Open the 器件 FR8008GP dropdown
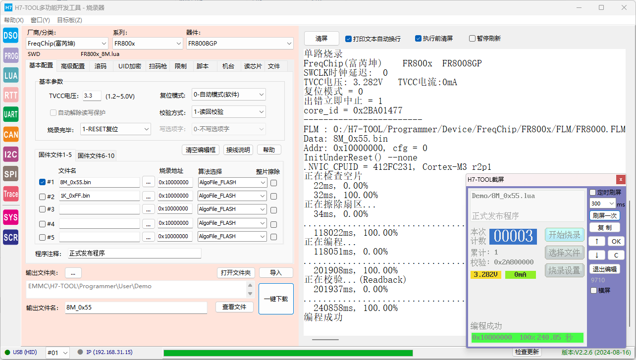 (240, 44)
